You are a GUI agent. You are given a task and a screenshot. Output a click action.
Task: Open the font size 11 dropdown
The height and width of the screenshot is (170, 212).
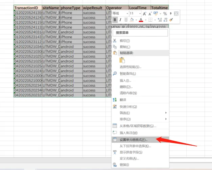[140, 13]
